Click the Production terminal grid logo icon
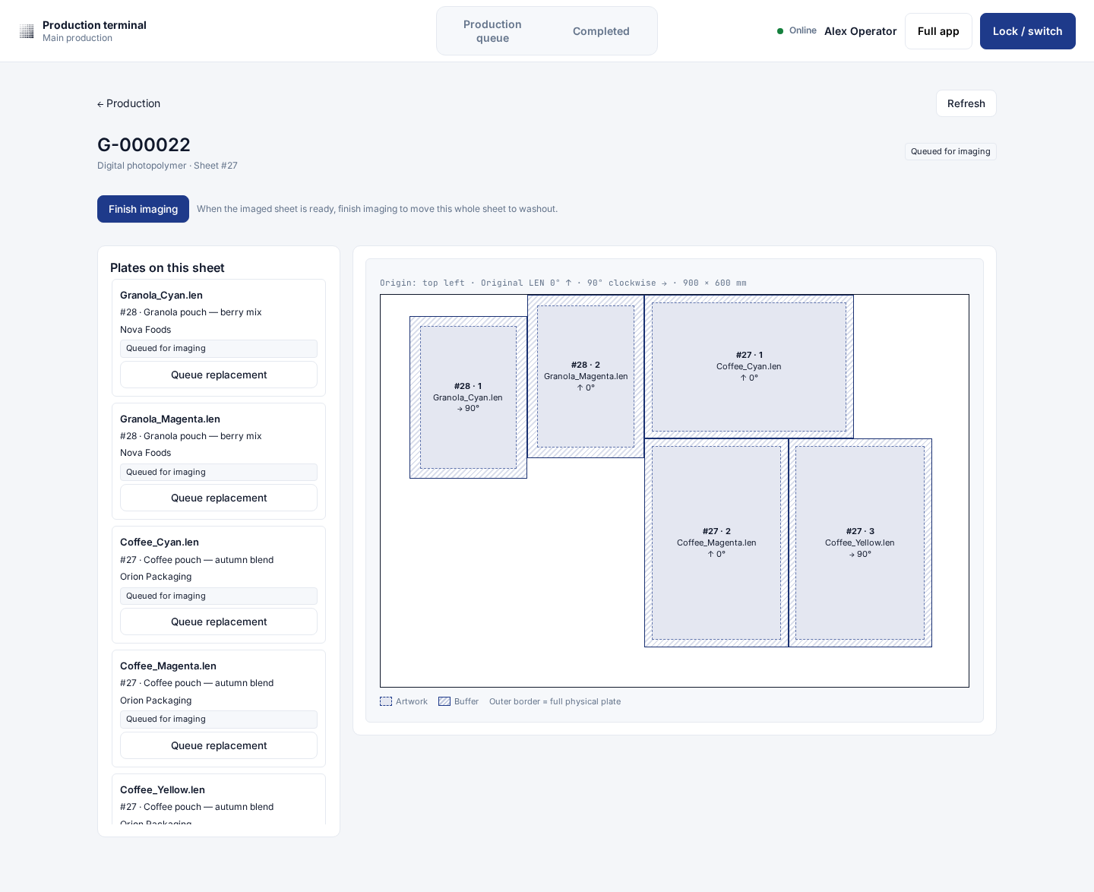Screen dimensions: 1094x892 pos(27,31)
